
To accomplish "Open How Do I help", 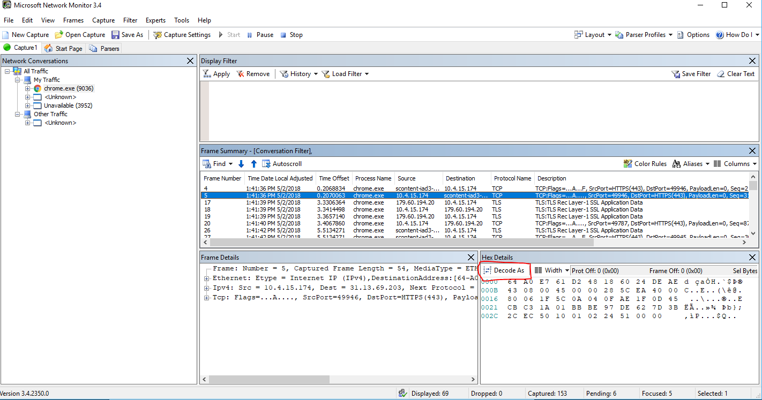I will point(738,35).
